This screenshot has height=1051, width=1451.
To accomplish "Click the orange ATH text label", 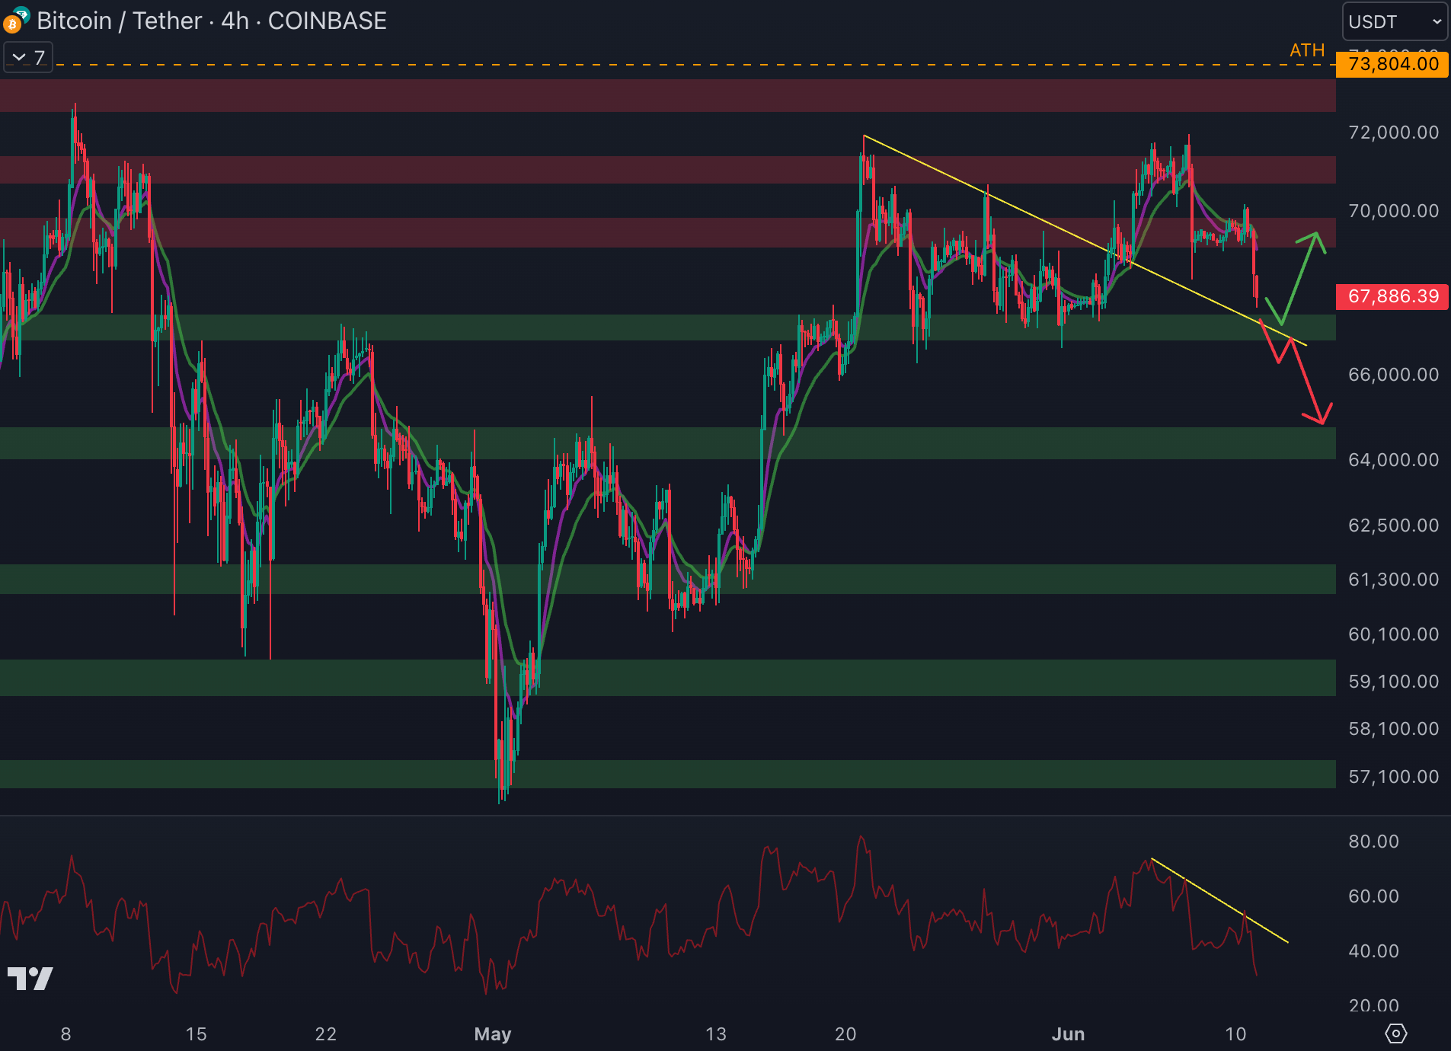I will click(1306, 50).
